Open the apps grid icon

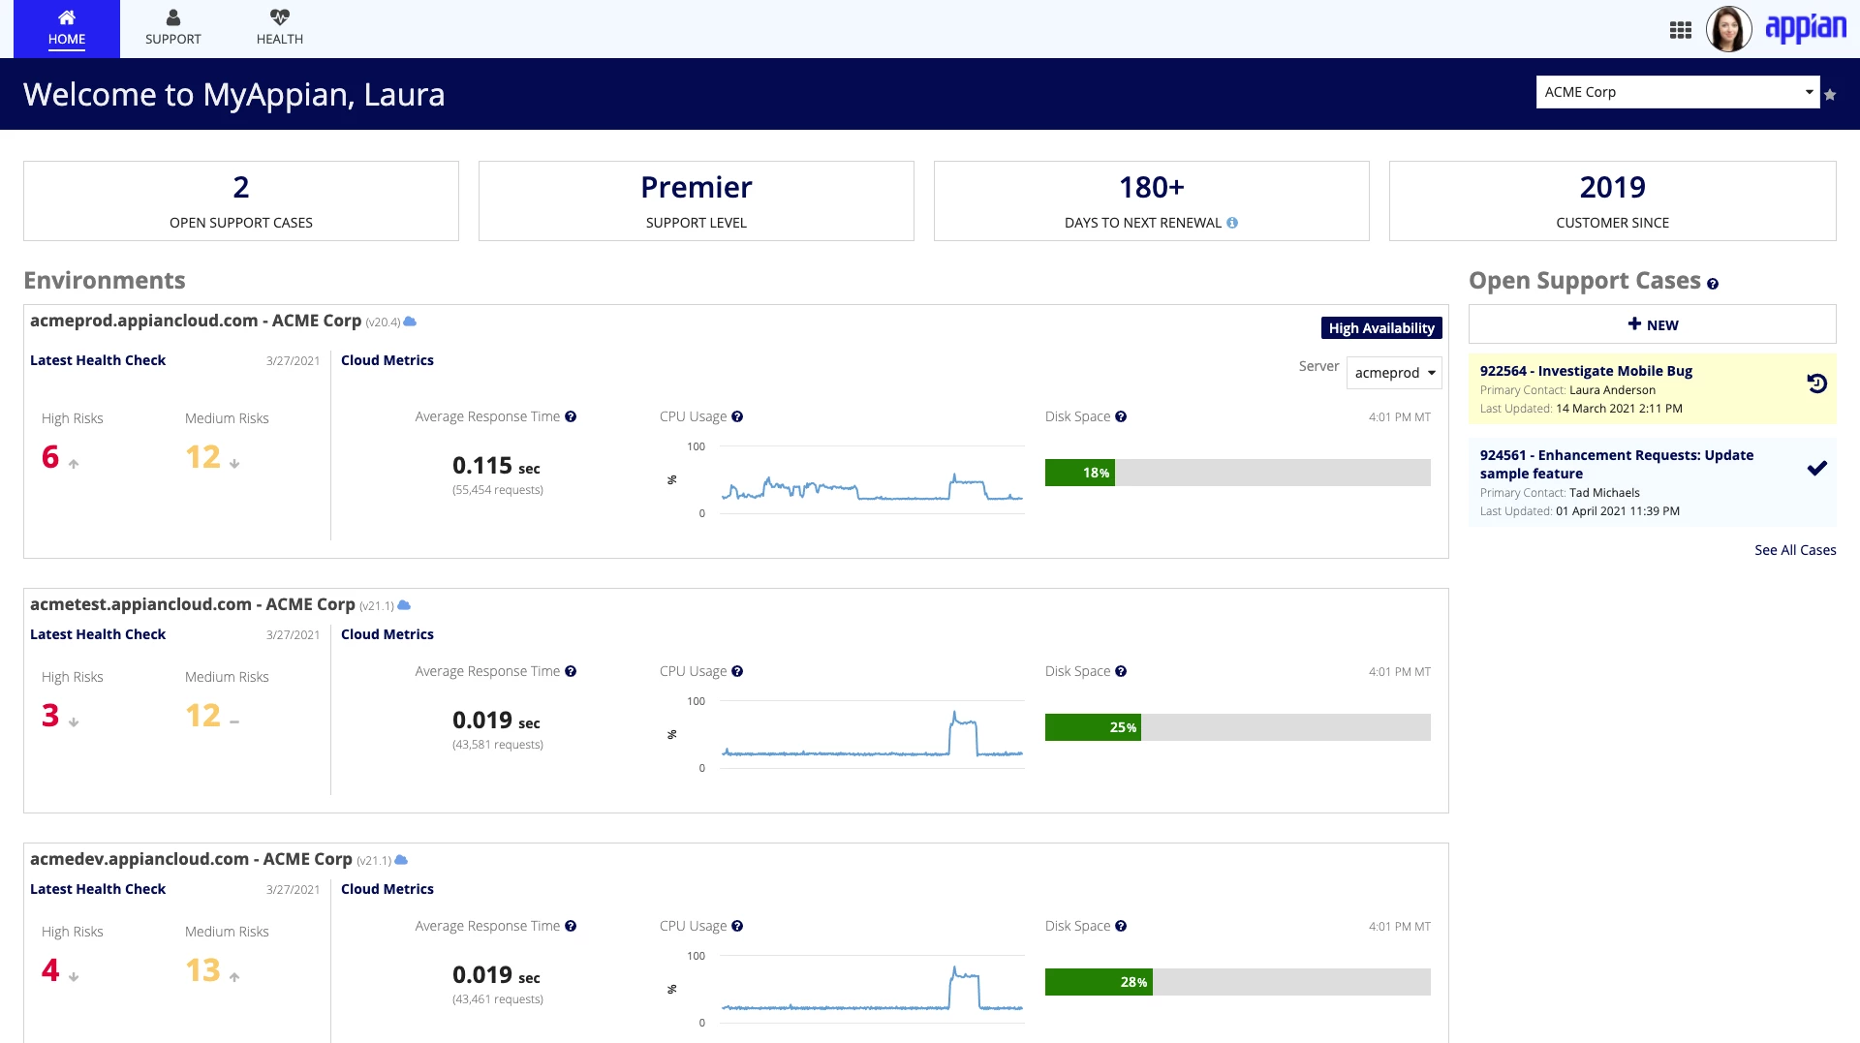click(x=1681, y=30)
